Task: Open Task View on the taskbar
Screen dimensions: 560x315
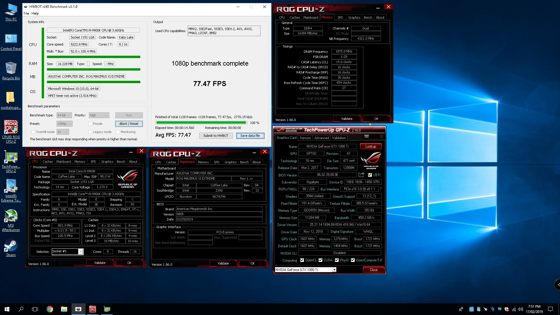Action: click(35, 309)
